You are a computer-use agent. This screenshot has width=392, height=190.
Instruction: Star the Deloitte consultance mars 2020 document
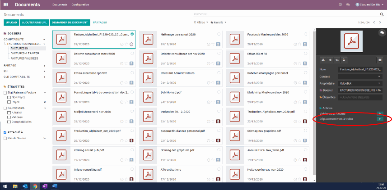[x=126, y=63]
